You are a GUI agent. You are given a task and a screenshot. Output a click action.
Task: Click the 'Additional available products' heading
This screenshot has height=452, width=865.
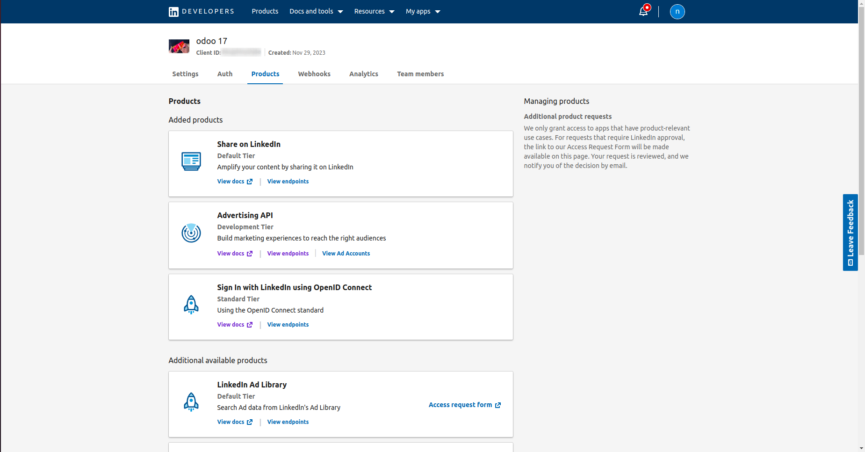[x=218, y=360]
